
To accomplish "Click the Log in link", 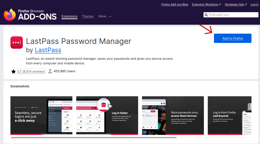I will pos(254,5).
